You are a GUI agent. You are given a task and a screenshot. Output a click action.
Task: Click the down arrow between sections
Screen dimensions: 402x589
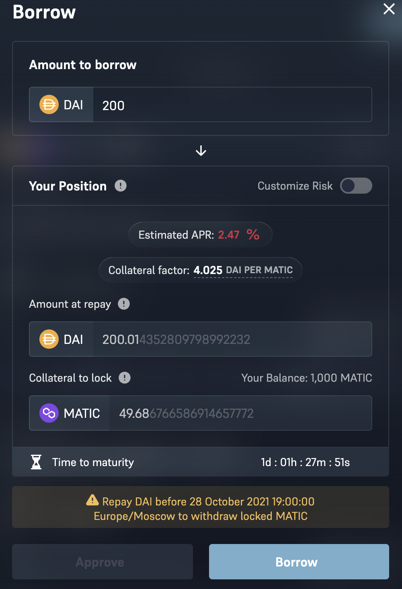pos(201,151)
